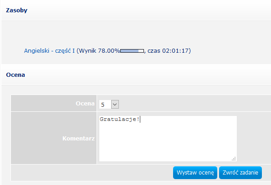Click the blank footer left of Wystaw ocenę
The image size is (271, 185).
(92, 173)
